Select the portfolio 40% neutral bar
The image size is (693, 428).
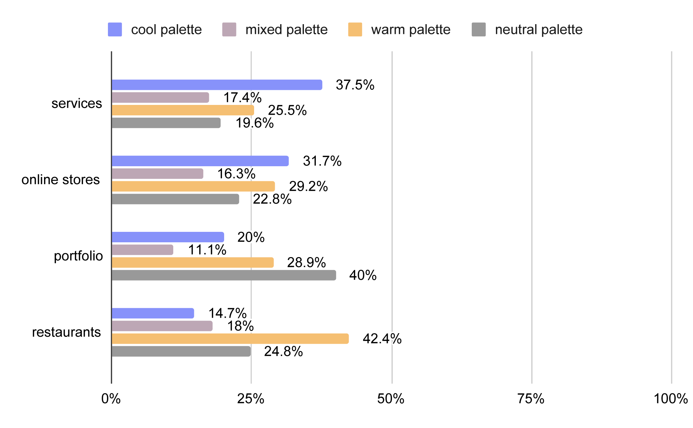[224, 275]
